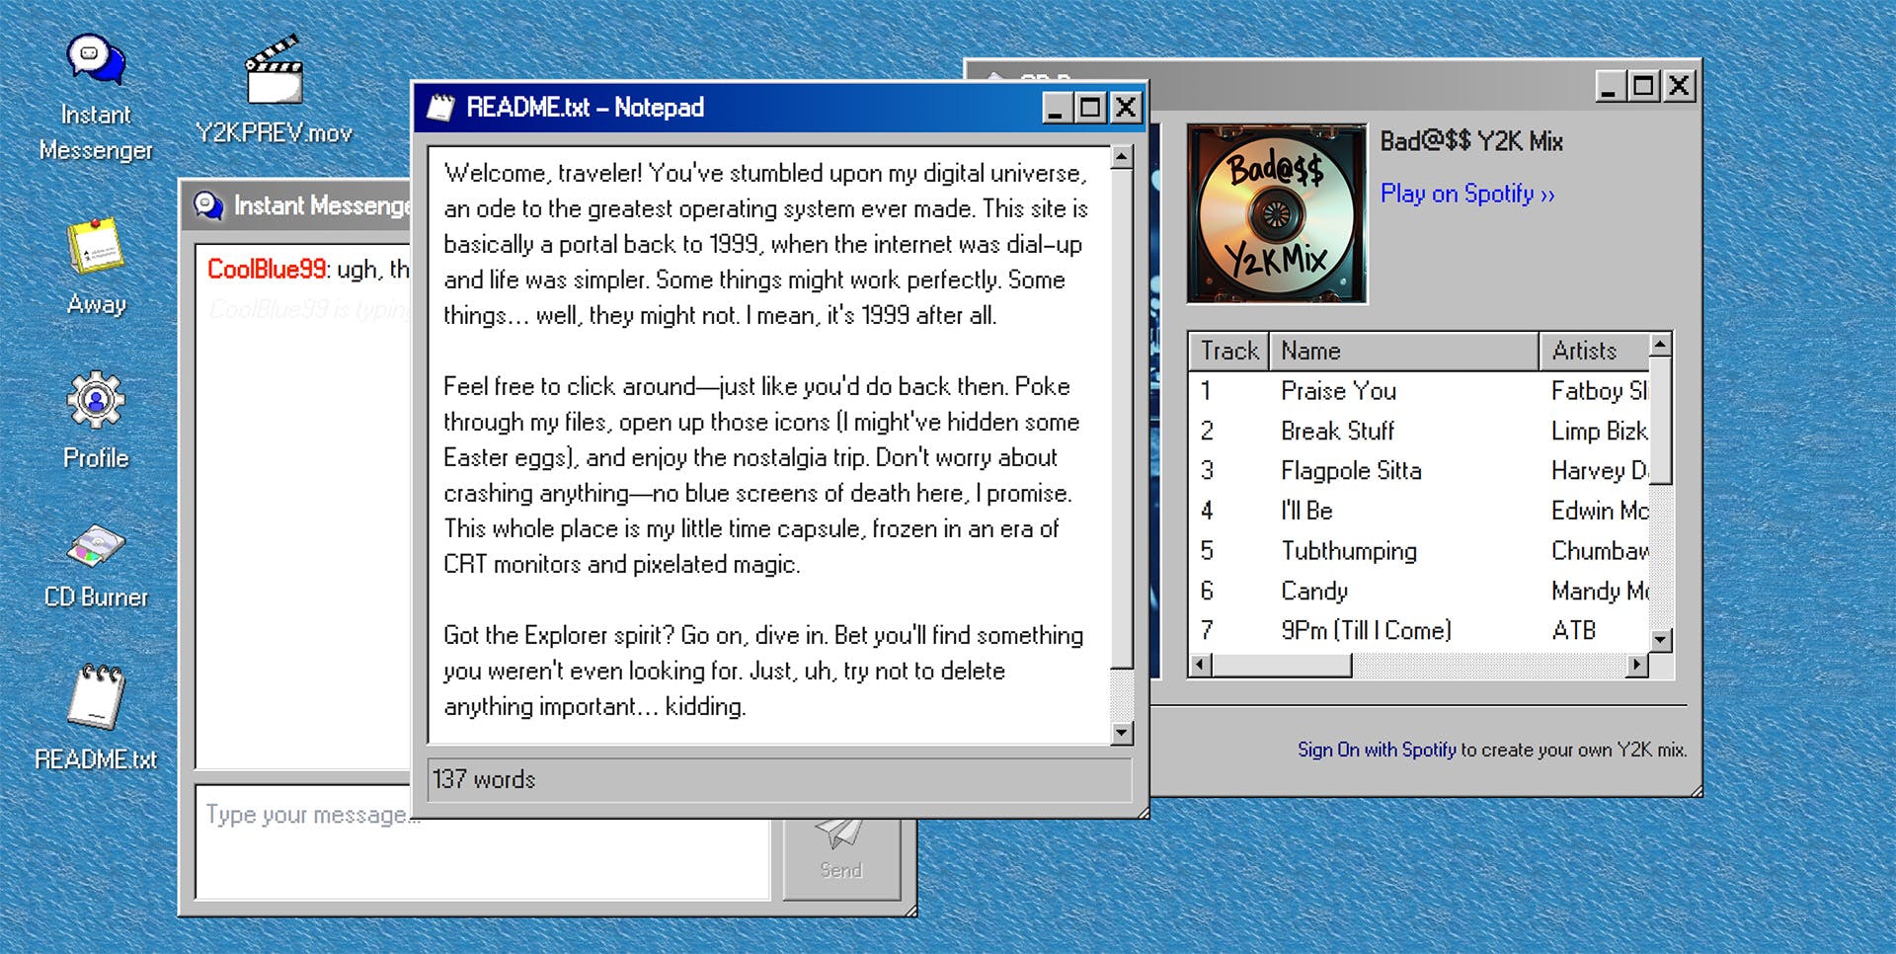Select track 5 Tubthumping in the list
This screenshot has height=954, width=1896.
click(1348, 551)
